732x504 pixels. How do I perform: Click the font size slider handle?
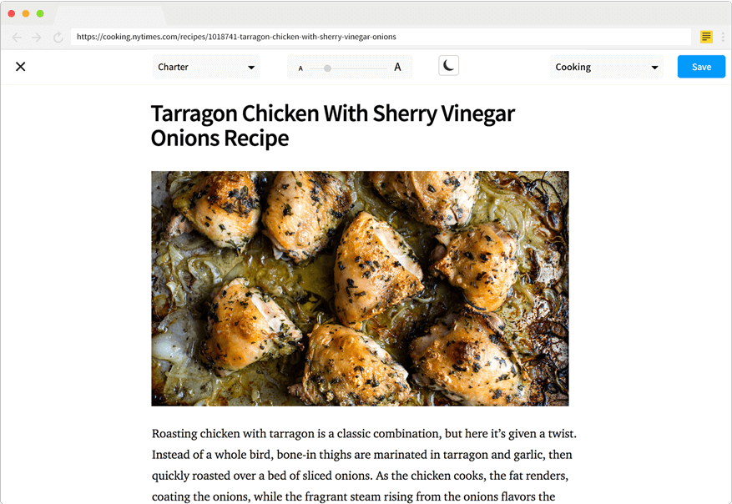[x=328, y=68]
